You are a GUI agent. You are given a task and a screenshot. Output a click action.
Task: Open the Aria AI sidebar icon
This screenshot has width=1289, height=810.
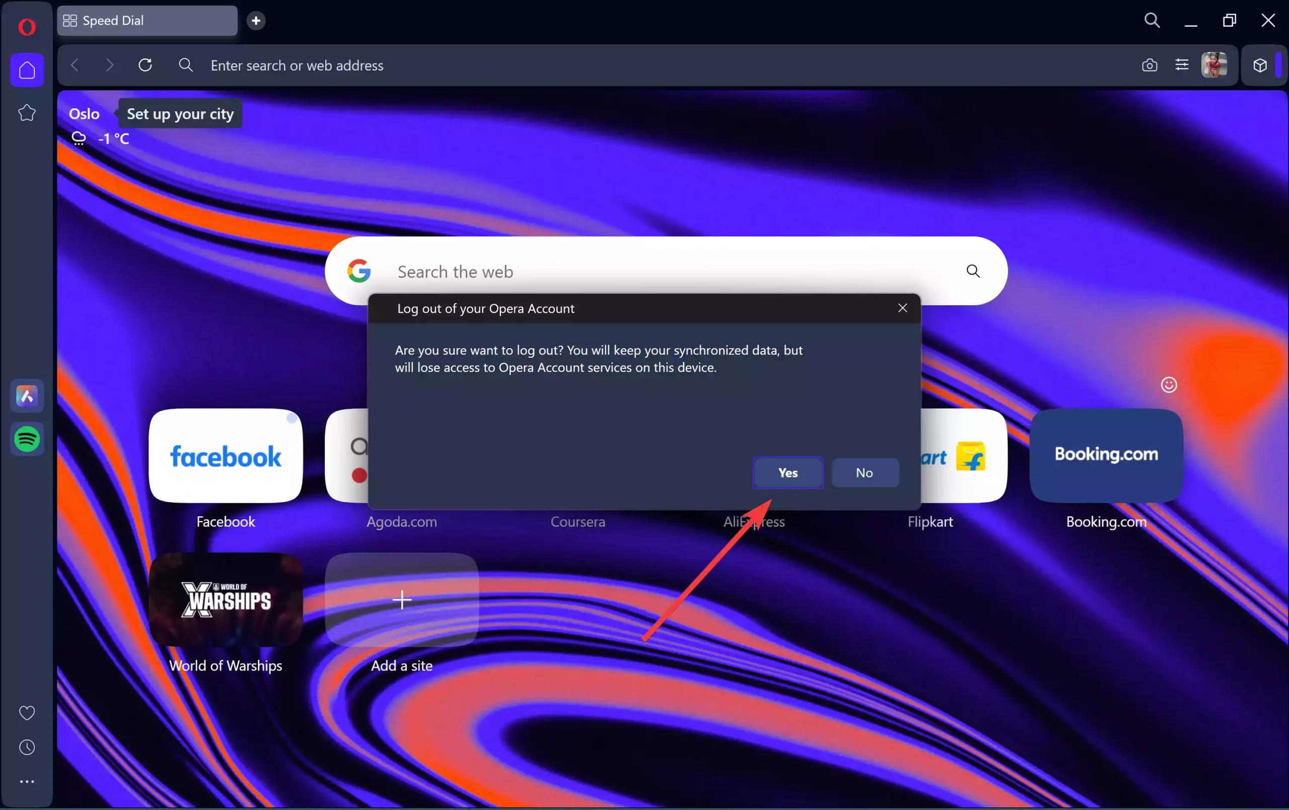27,396
